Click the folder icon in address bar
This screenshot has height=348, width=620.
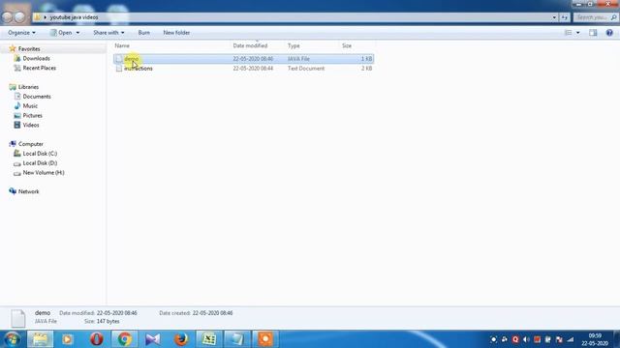point(37,17)
